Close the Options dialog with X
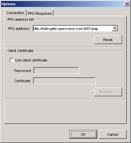 pyautogui.click(x=127, y=4)
